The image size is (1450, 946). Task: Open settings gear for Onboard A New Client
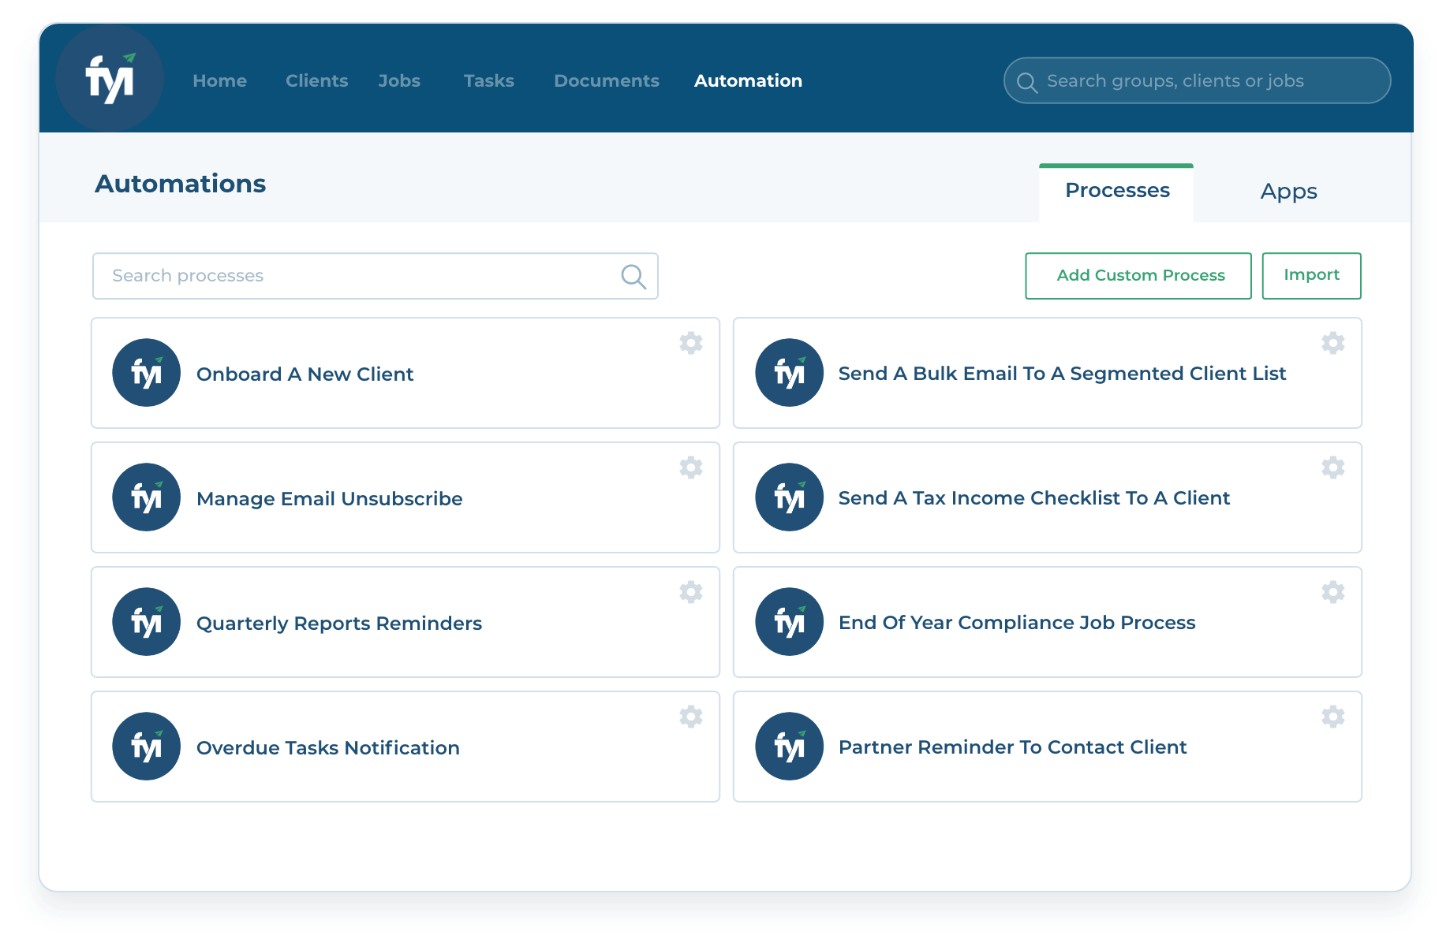click(x=691, y=343)
